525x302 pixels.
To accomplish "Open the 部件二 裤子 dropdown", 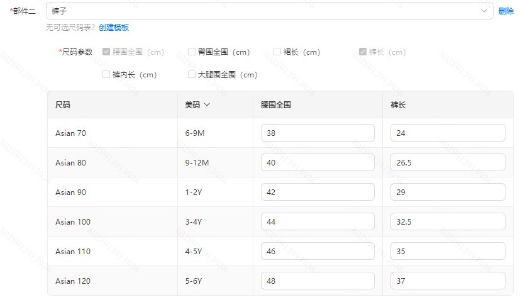I will click(264, 11).
